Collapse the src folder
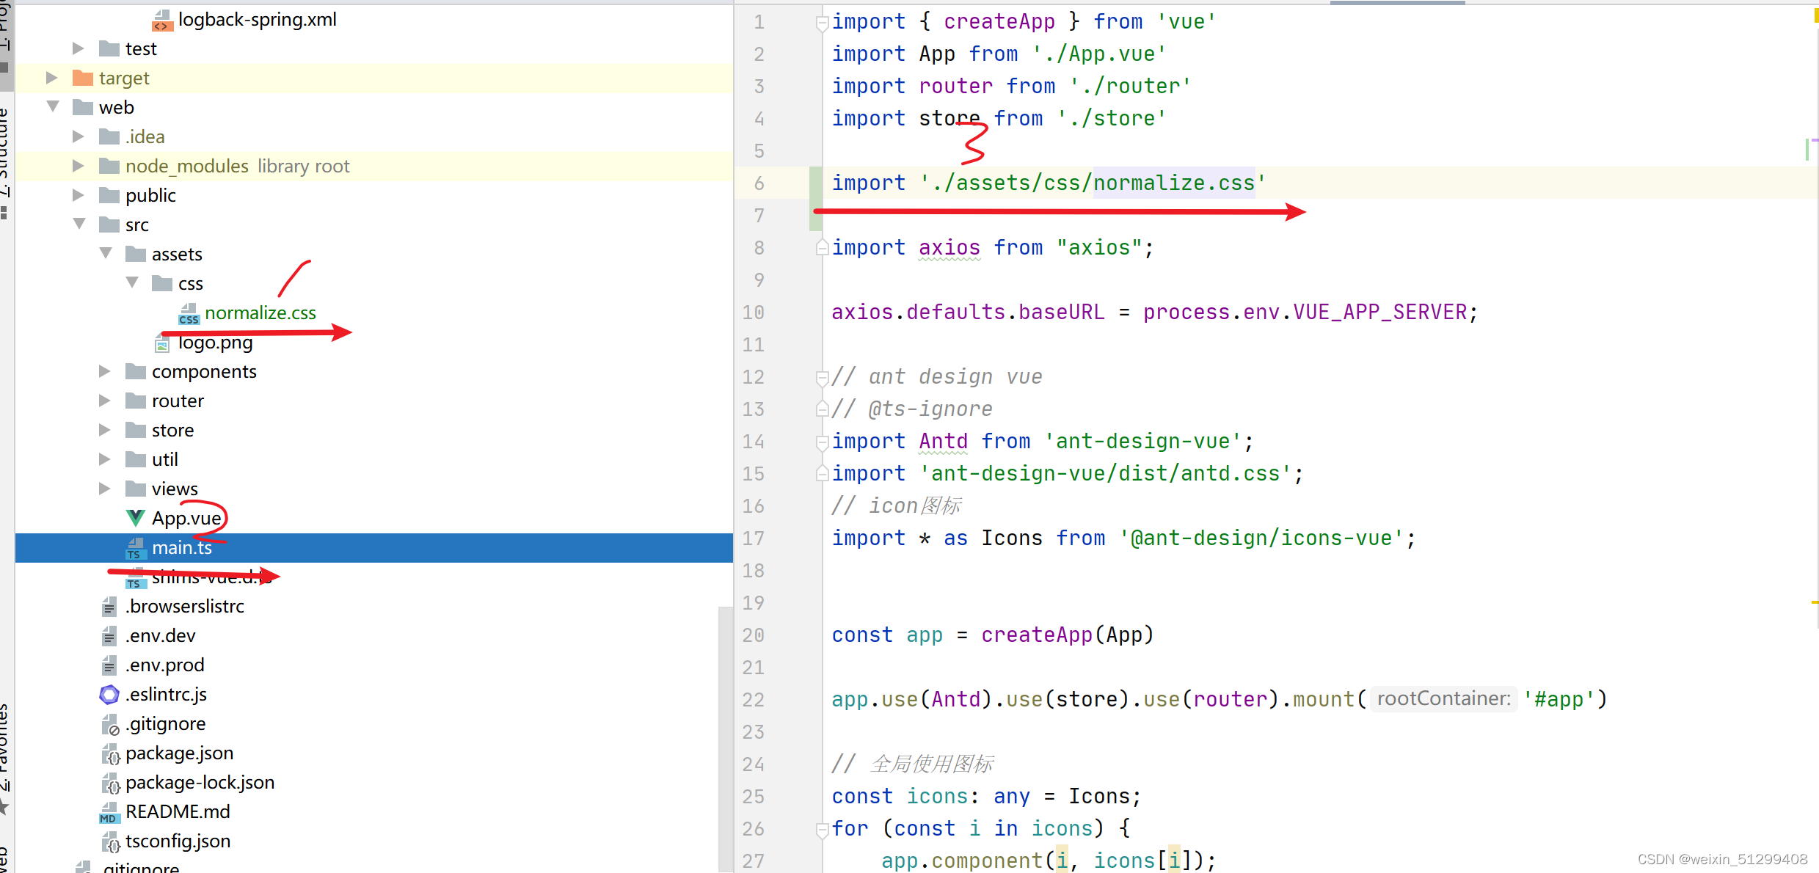The image size is (1819, 873). [x=79, y=224]
